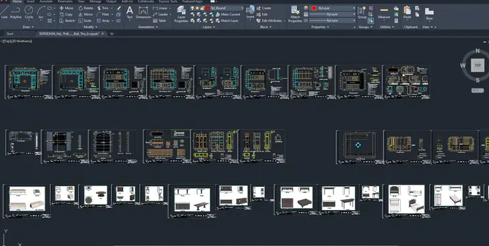Expand the Draw panel
The image size is (489, 246).
(28, 27)
